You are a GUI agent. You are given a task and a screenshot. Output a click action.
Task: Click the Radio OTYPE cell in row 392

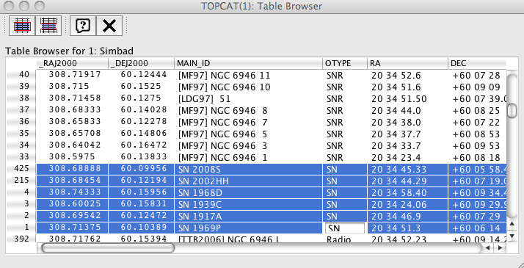tap(345, 239)
